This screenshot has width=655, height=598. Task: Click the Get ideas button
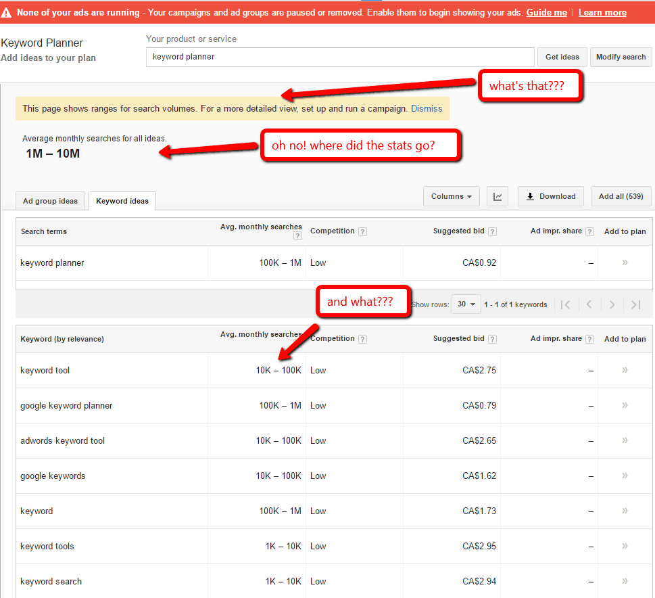point(562,57)
